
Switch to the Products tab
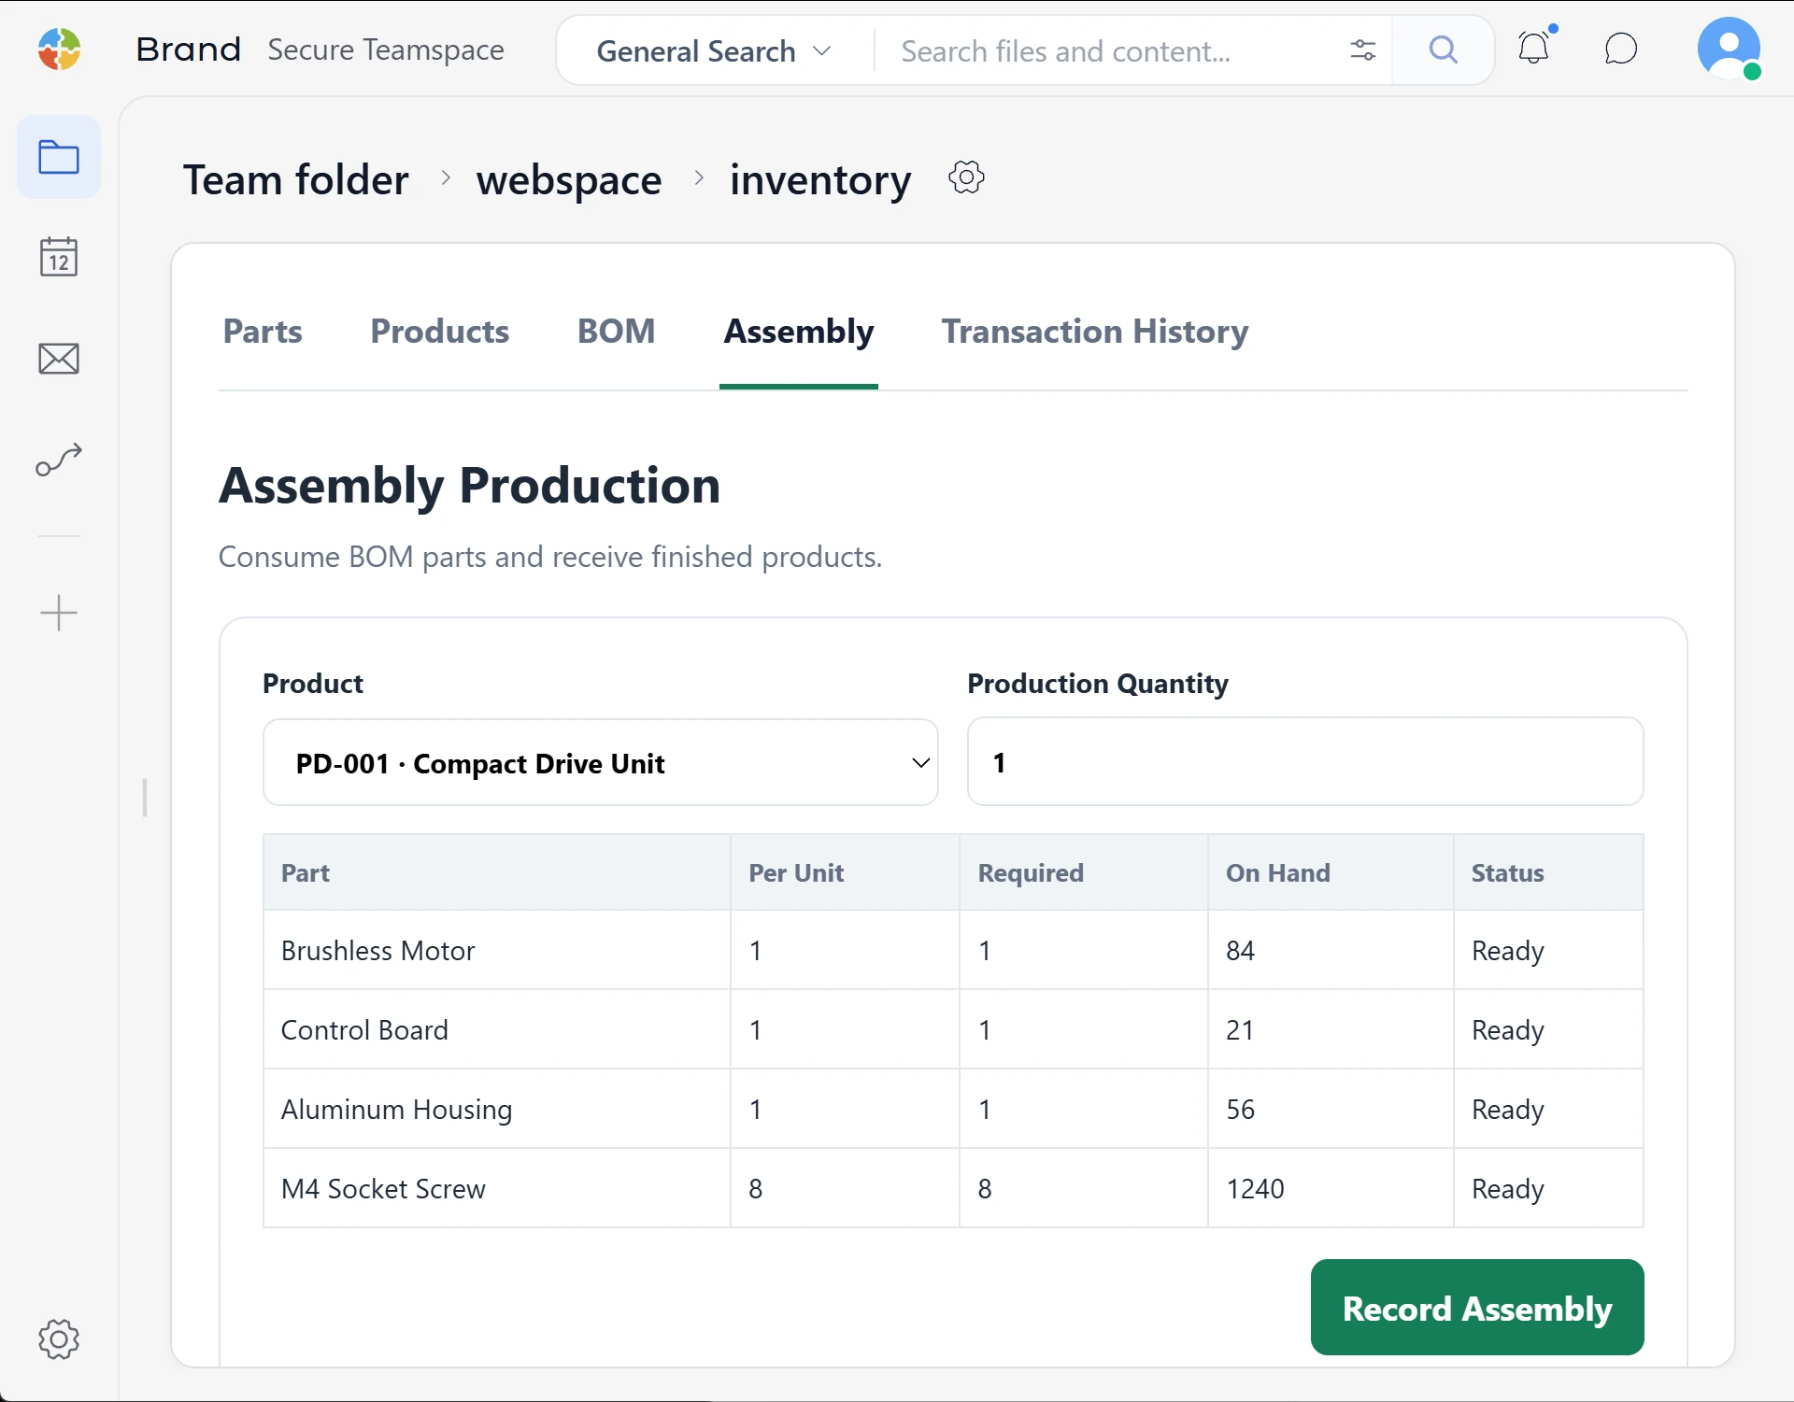440,332
